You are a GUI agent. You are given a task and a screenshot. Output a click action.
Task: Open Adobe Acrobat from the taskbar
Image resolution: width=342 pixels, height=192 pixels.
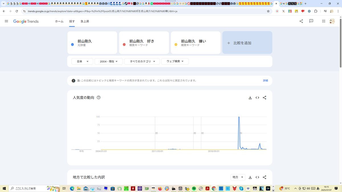(x=207, y=188)
